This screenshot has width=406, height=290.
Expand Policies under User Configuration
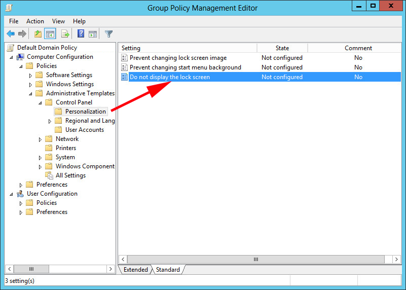[x=21, y=203]
